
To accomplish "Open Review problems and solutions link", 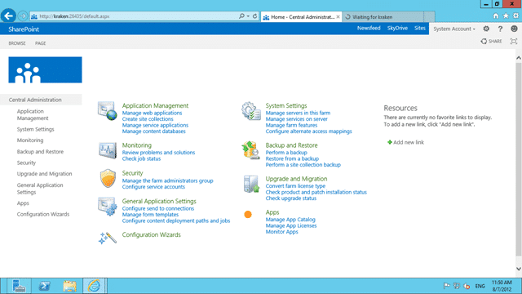I will click(x=158, y=153).
